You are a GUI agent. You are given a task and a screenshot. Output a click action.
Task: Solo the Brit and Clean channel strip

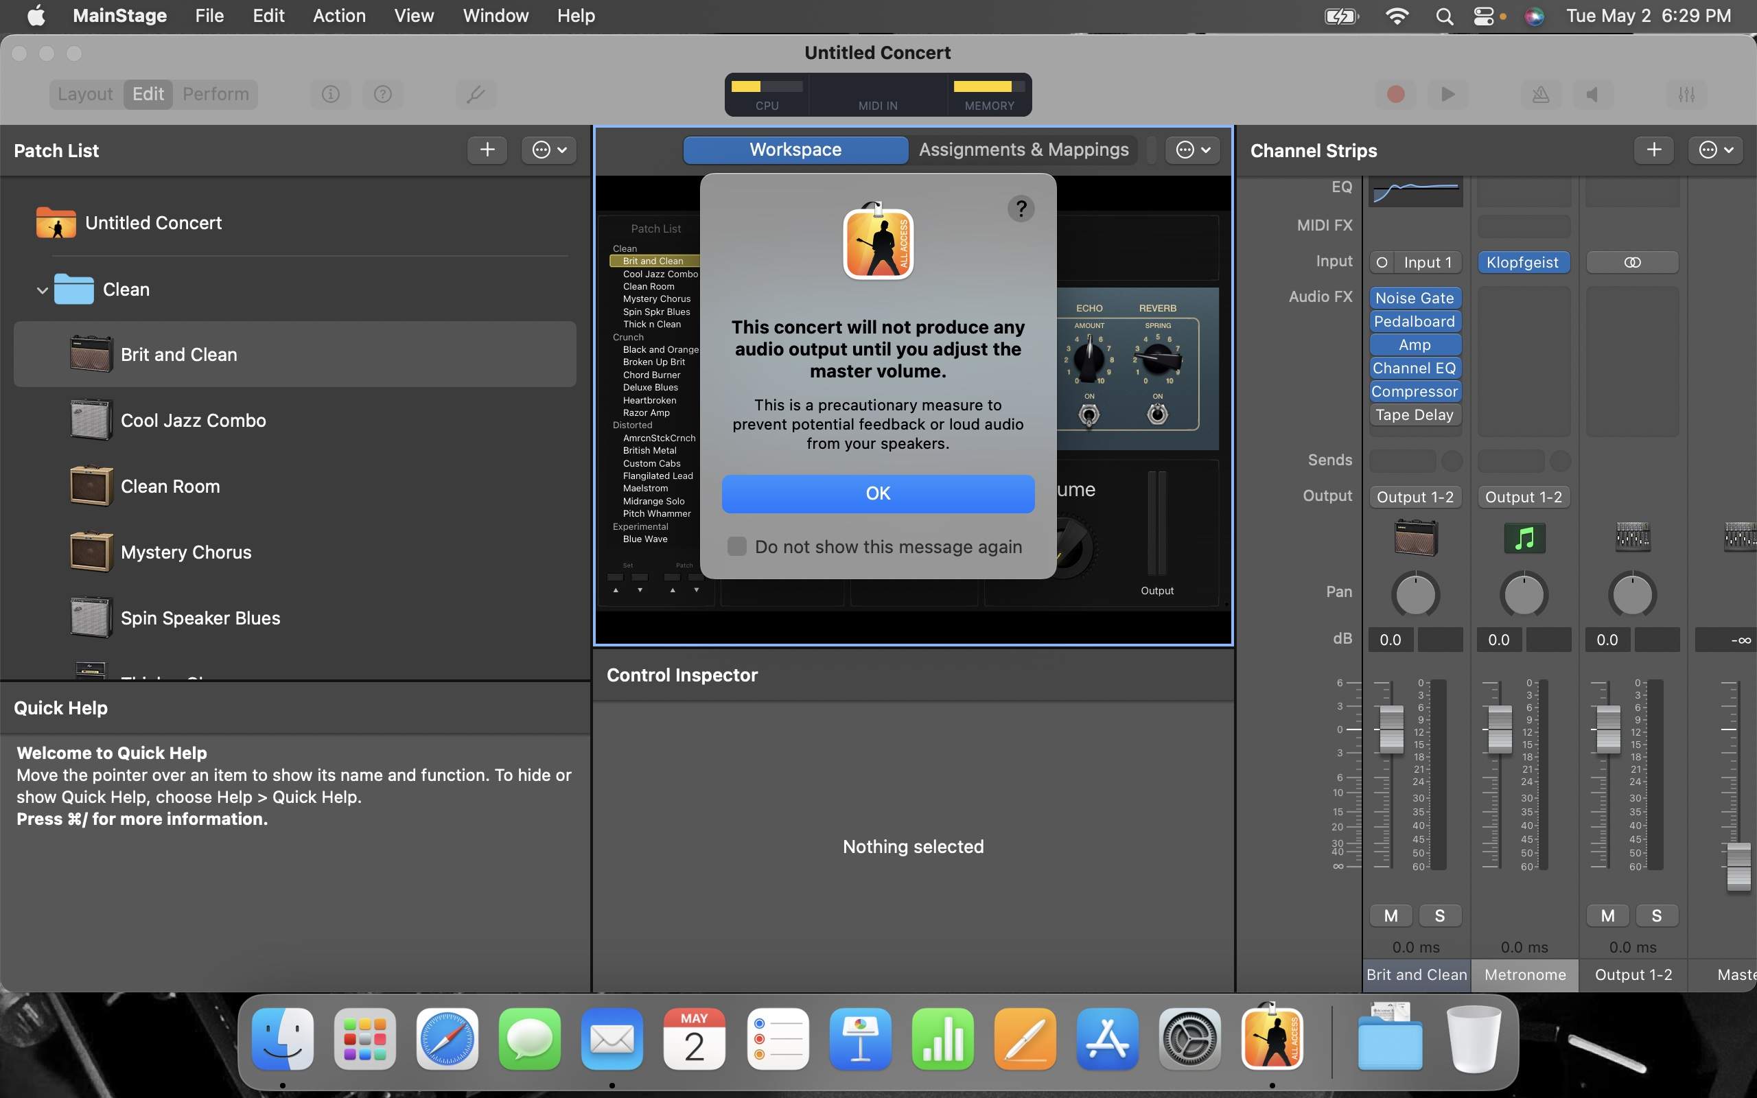[1440, 916]
